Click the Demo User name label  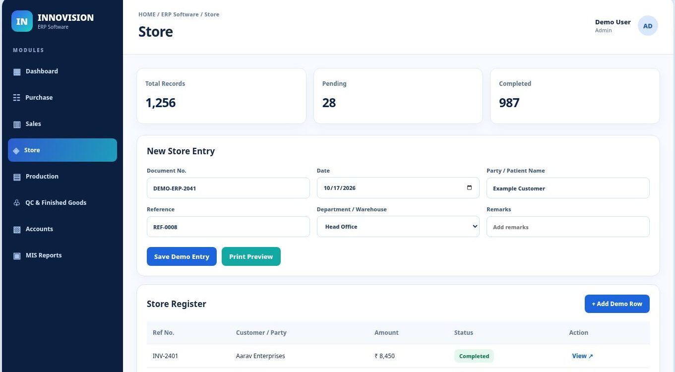(x=613, y=22)
